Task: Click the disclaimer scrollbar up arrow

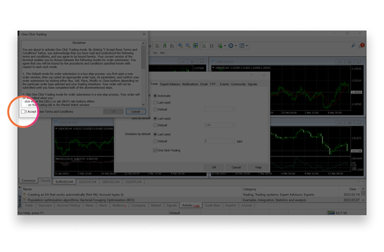Action: click(x=143, y=43)
